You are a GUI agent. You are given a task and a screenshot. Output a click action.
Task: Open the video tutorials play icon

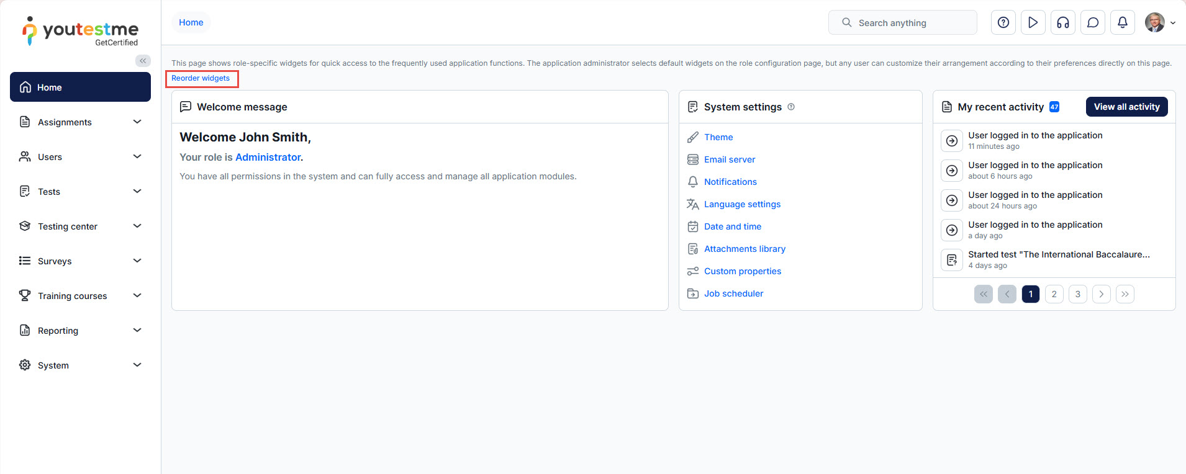(x=1033, y=23)
